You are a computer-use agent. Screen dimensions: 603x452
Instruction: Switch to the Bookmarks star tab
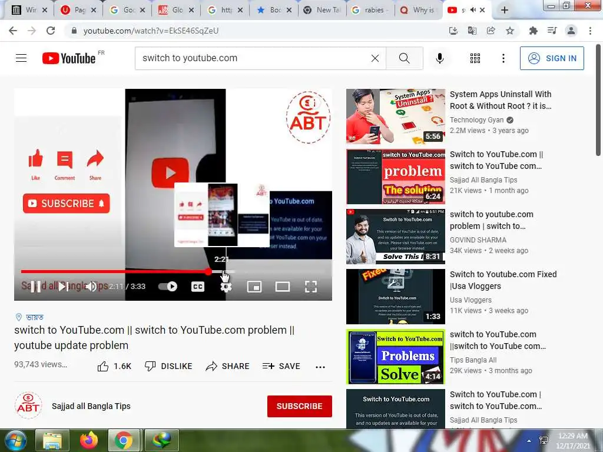[x=274, y=10]
